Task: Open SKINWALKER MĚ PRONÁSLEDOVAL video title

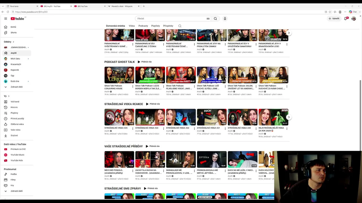Action: click(x=179, y=172)
